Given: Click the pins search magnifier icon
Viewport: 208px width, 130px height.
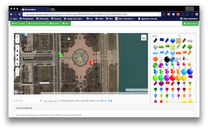Looking at the screenshot, I should [179, 36].
